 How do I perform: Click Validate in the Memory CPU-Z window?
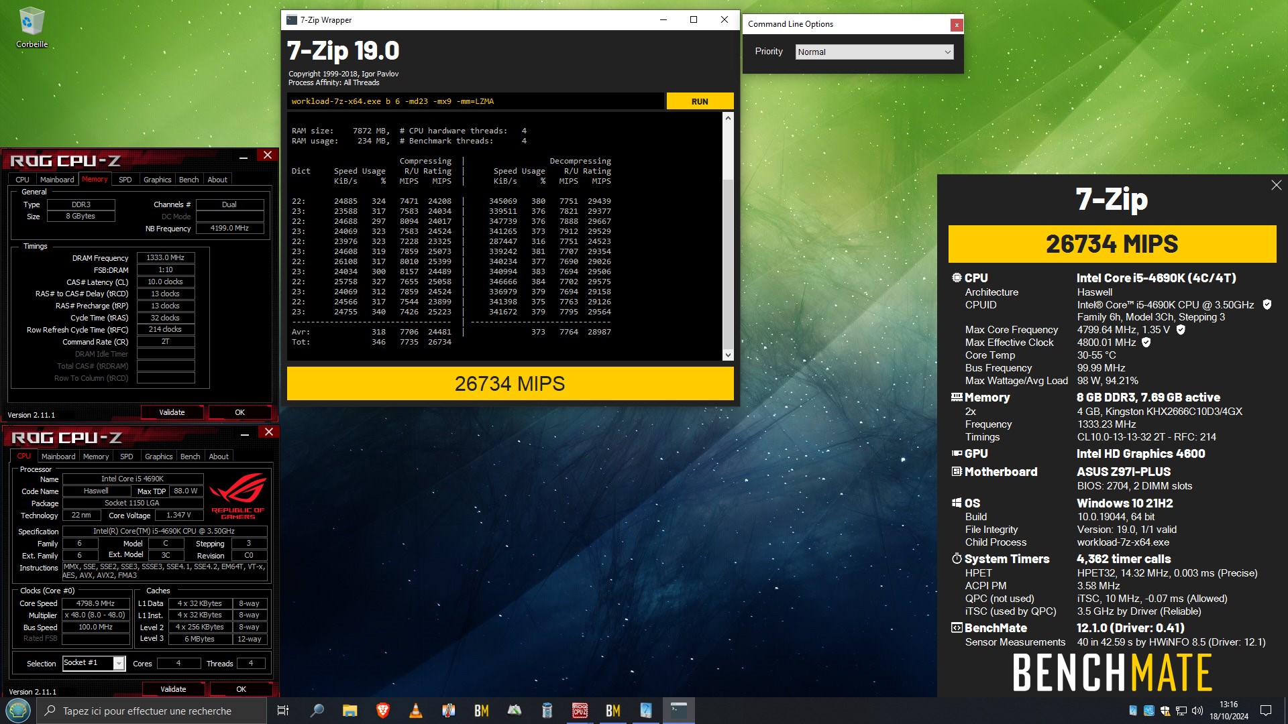pos(172,412)
